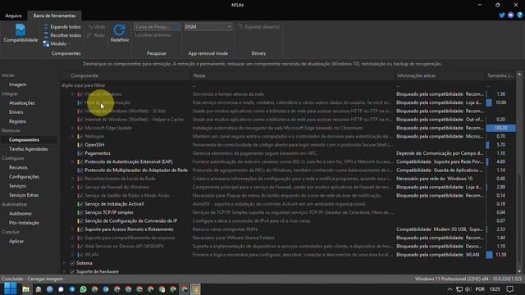Screen dimensions: 525x295
Task: Open File Explorer from the taskbar
Action: click(x=25, y=289)
